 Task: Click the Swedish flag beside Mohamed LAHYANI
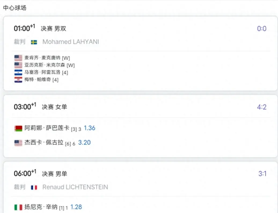click(34, 42)
